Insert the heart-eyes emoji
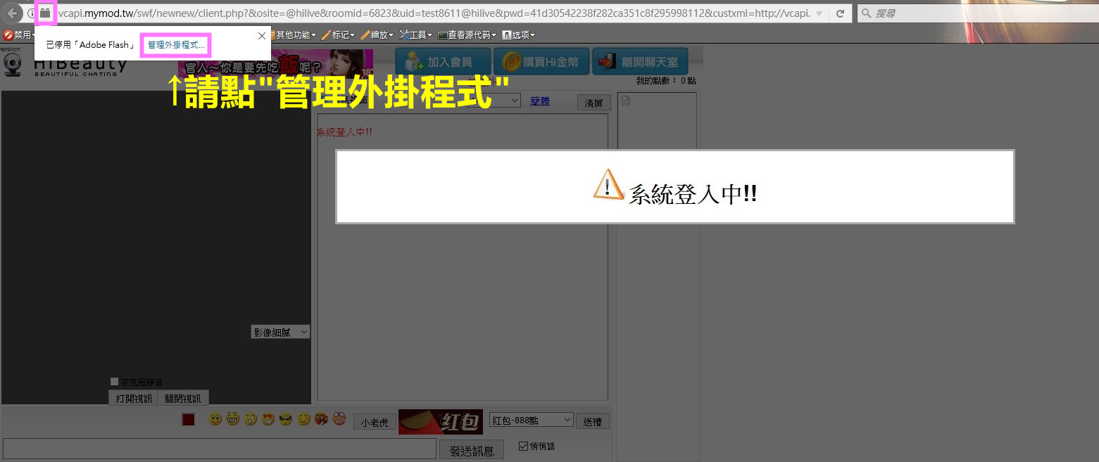 click(x=268, y=420)
